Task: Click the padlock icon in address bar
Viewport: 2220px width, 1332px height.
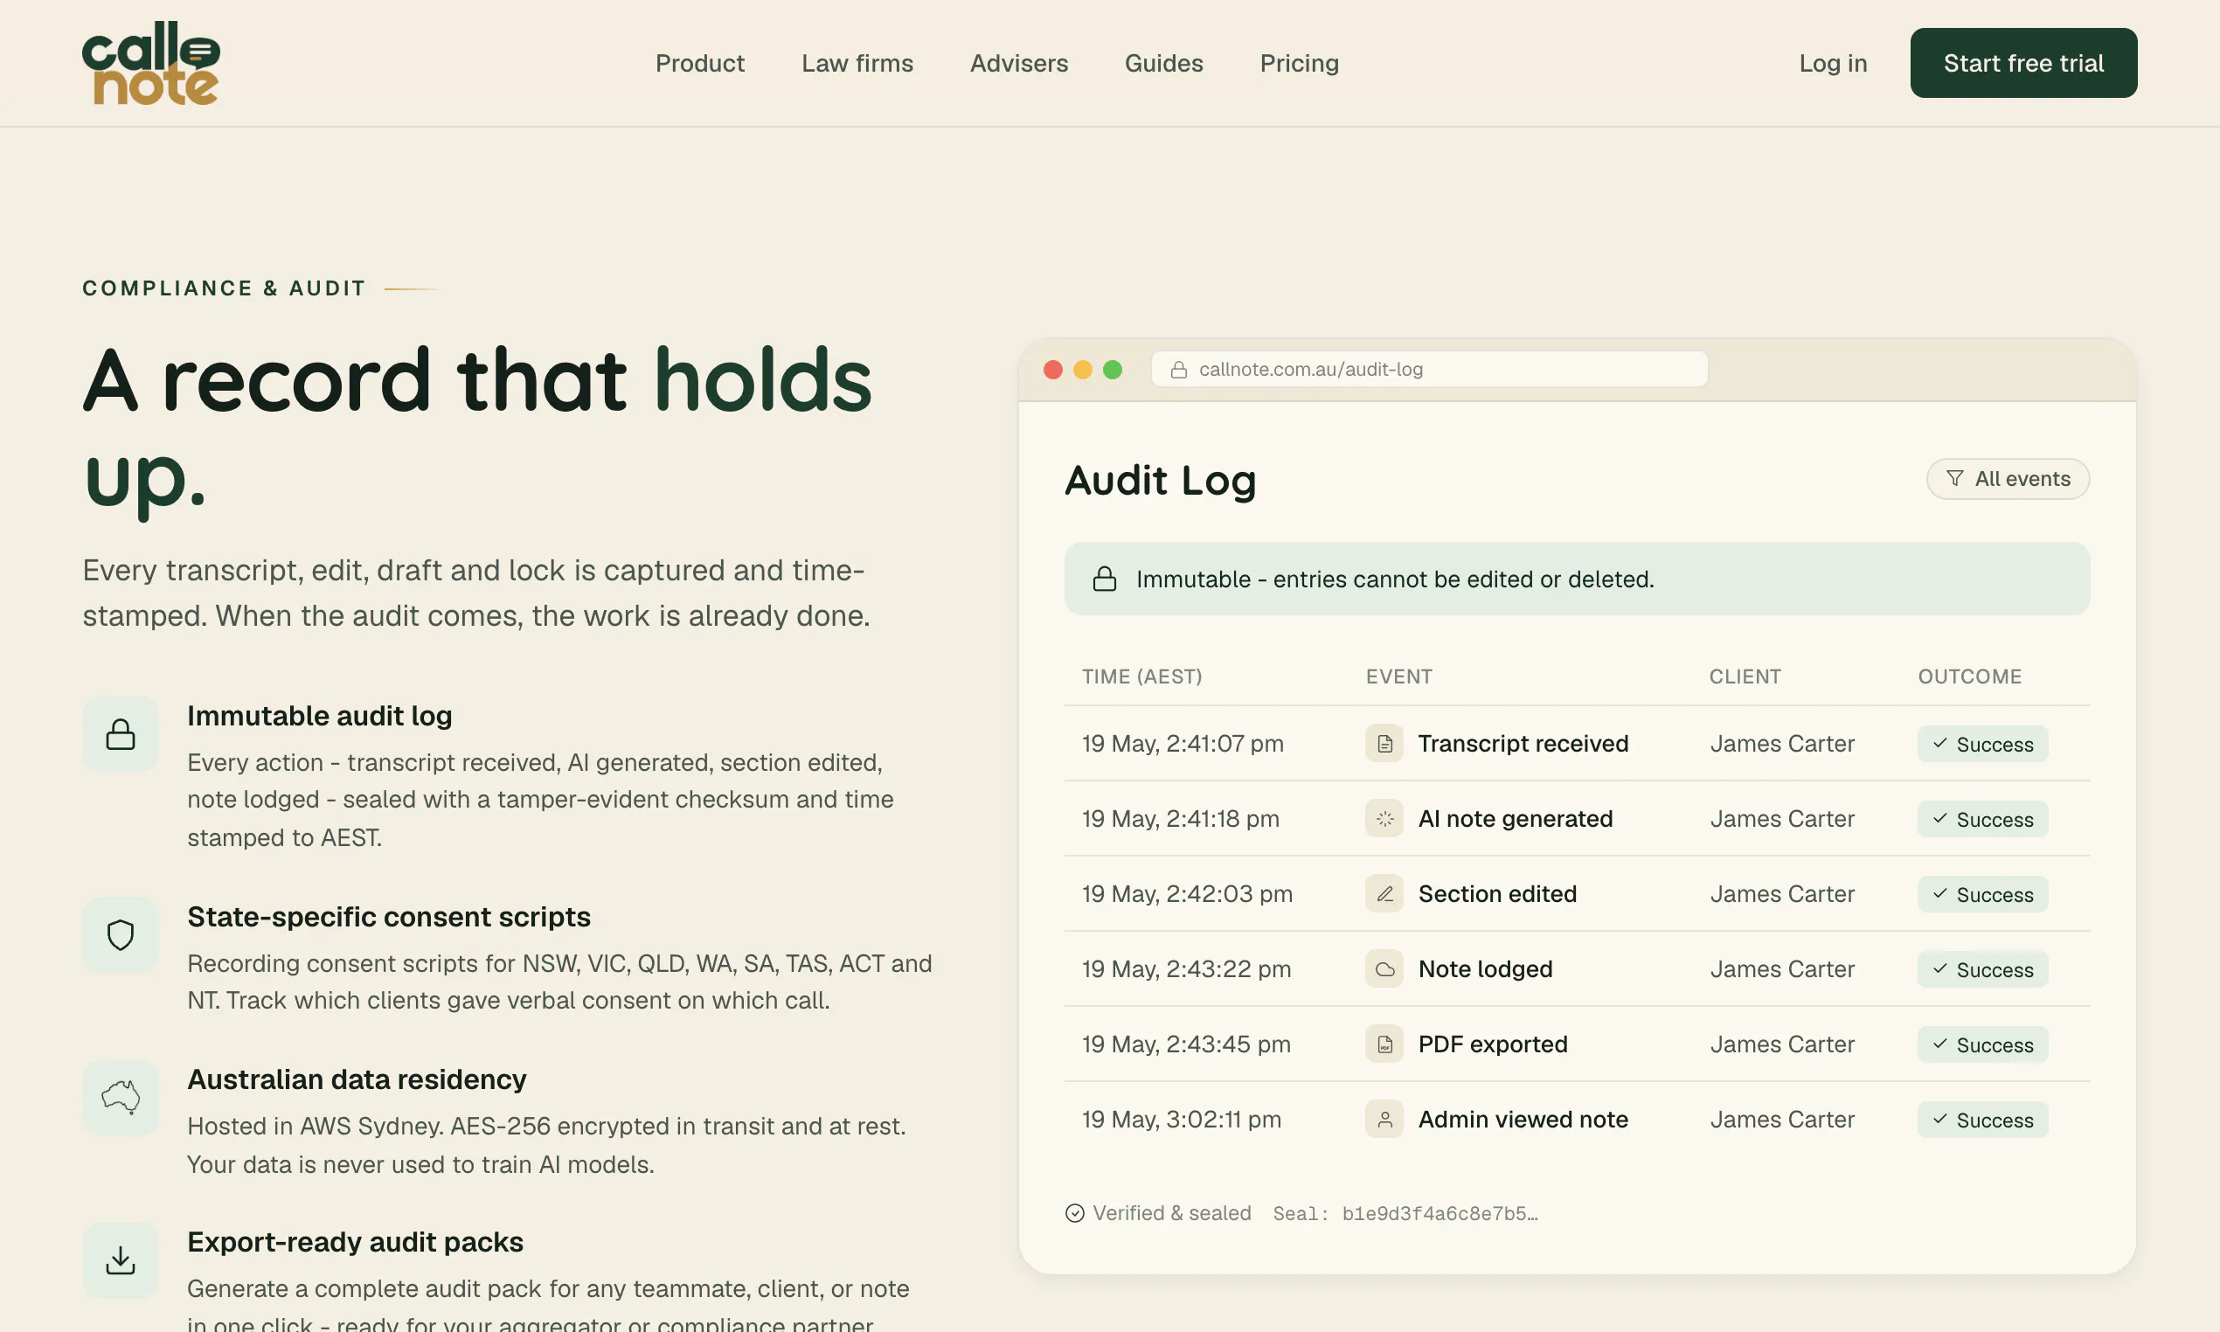Action: pos(1179,370)
